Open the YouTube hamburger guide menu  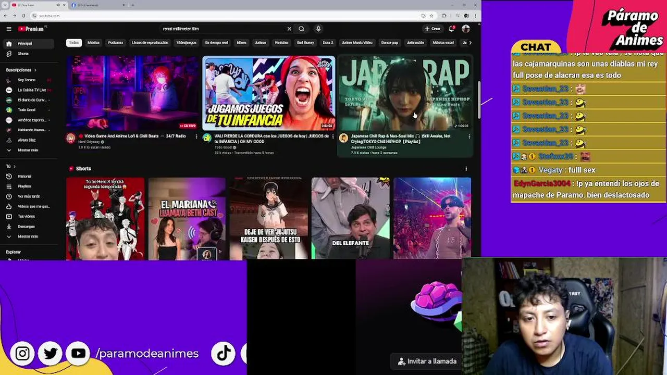pos(9,29)
